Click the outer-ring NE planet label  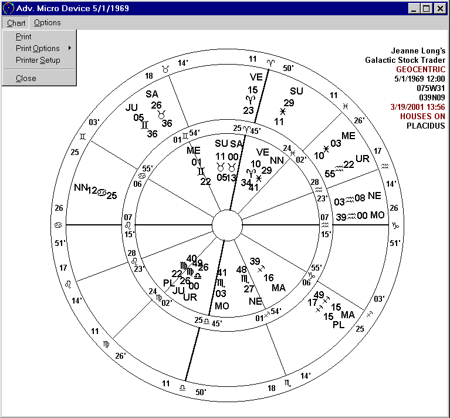tap(374, 196)
